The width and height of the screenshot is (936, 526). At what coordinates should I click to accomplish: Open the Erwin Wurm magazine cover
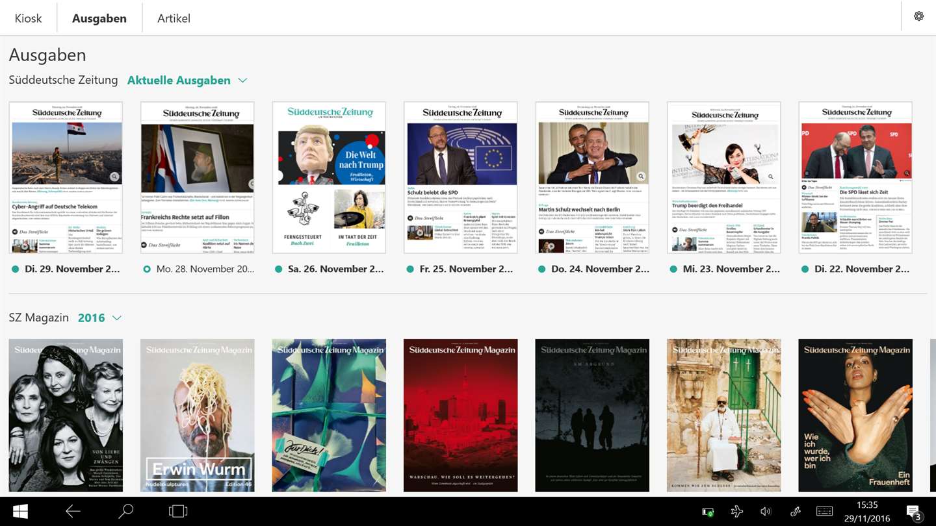(198, 416)
